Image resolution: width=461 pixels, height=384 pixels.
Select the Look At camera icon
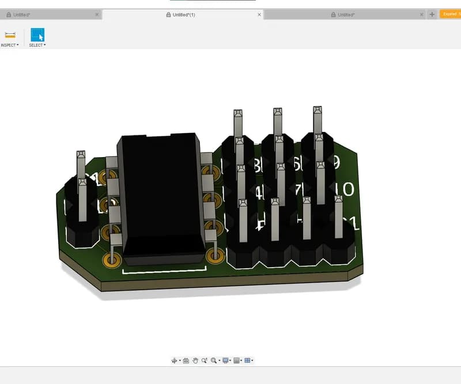click(x=187, y=360)
